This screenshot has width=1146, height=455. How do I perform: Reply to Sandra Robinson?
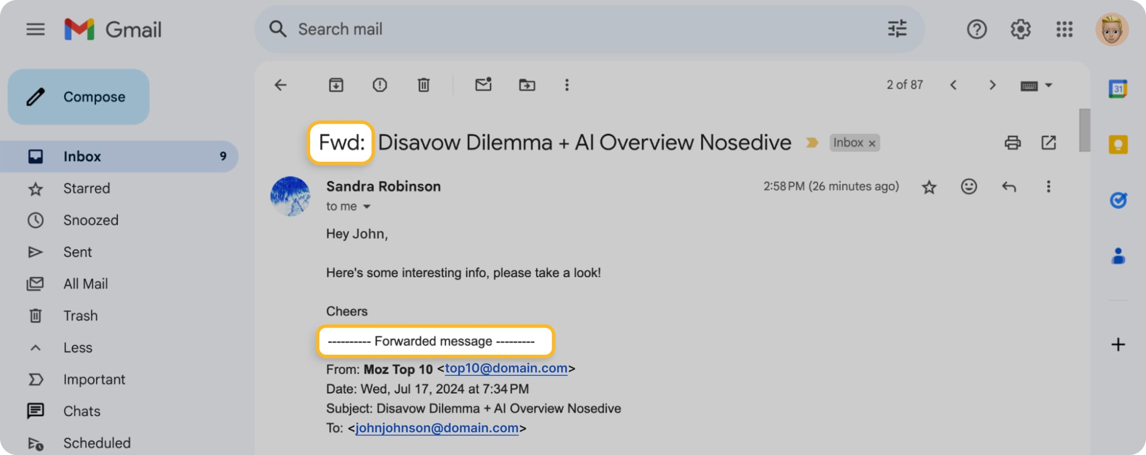tap(1009, 186)
